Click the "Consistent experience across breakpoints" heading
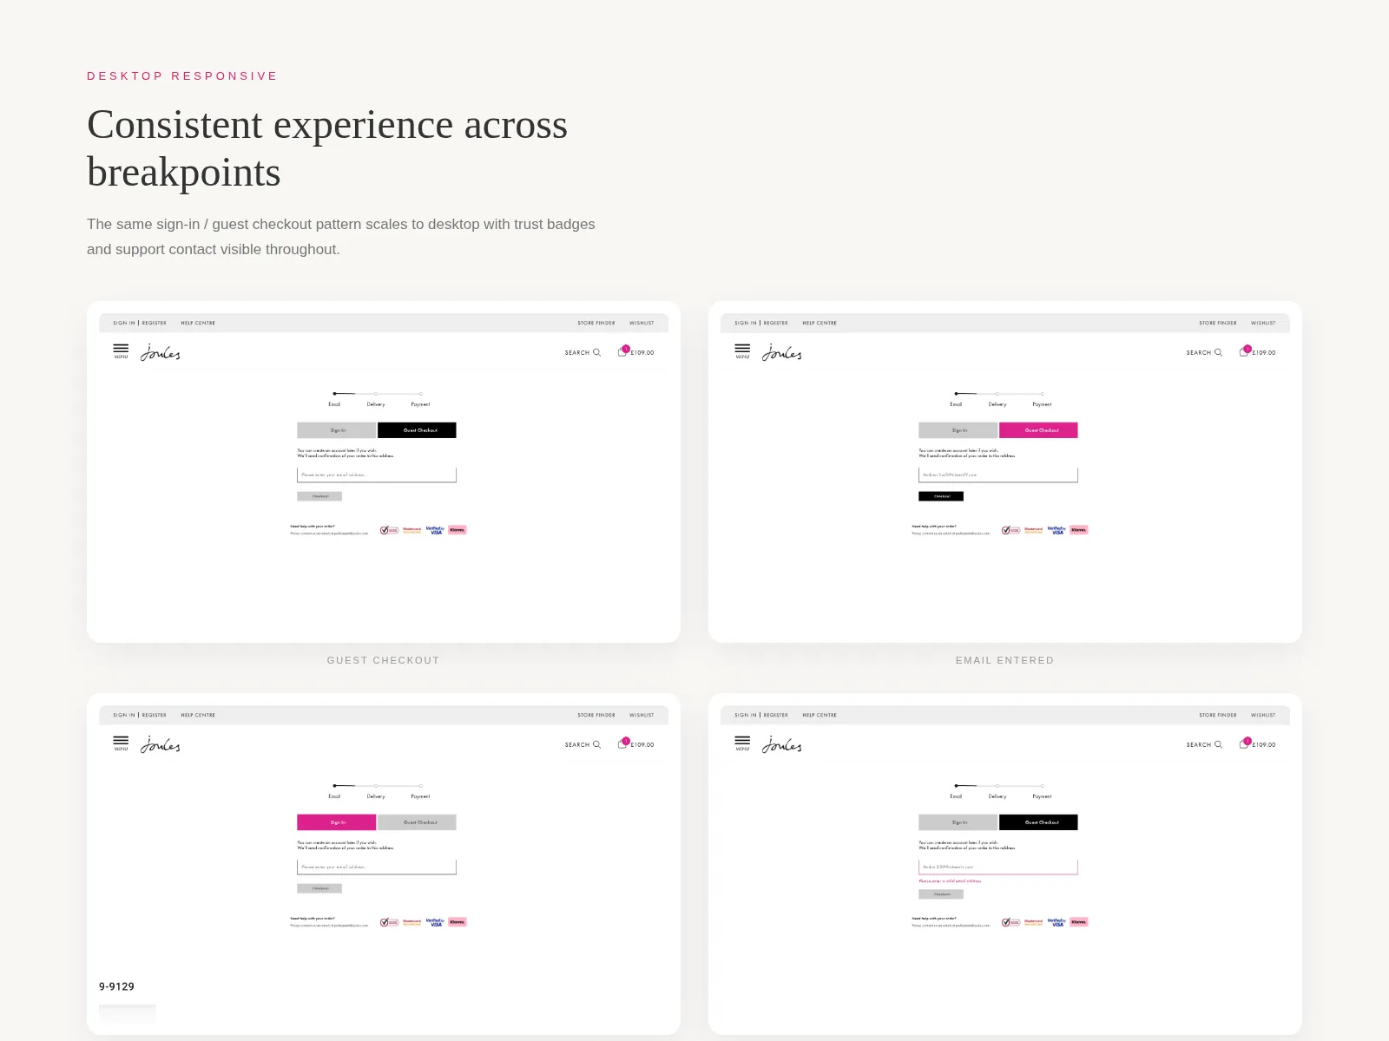This screenshot has width=1389, height=1041. [327, 148]
